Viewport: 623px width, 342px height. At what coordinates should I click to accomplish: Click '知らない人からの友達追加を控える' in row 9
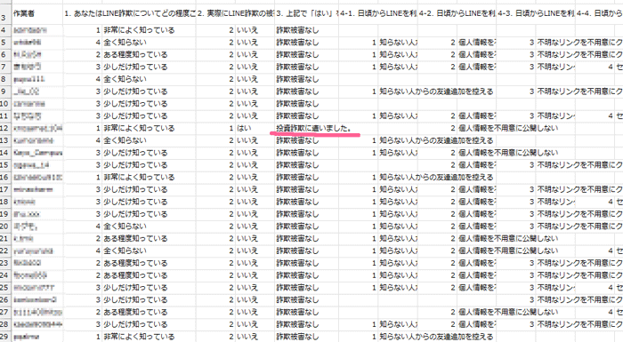[436, 91]
